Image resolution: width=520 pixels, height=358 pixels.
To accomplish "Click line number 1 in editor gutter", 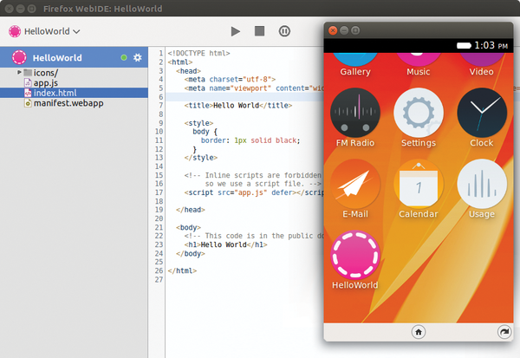I will [x=160, y=53].
